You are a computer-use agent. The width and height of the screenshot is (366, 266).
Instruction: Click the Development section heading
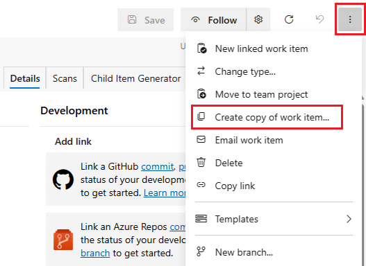[74, 111]
